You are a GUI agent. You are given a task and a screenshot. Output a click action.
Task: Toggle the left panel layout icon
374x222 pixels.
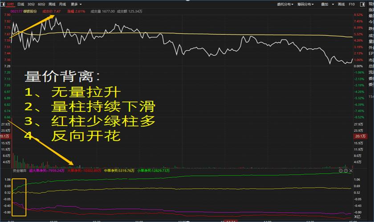click(3, 4)
